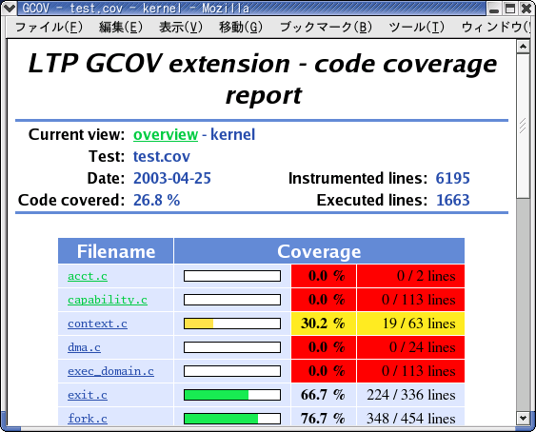536x432 pixels.
Task: Click the 19 / 63 lines cell
Action: click(410, 324)
